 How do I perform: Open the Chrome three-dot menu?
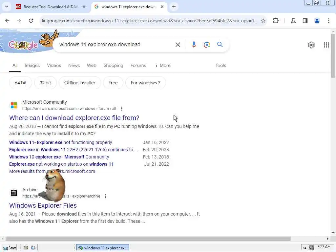point(329,21)
